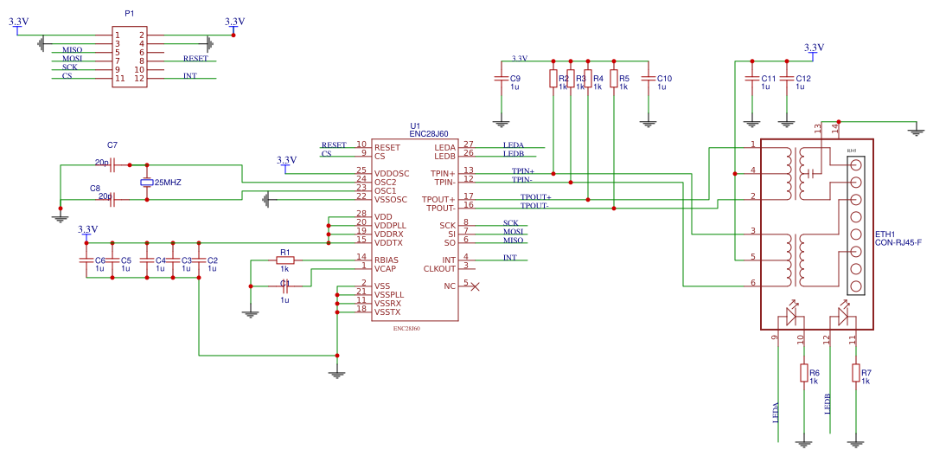Image resolution: width=933 pixels, height=456 pixels.
Task: Click resistor R1 near RBIAS pin
Action: pyautogui.click(x=285, y=260)
